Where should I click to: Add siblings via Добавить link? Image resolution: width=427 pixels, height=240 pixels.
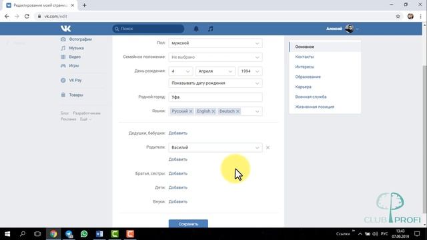[x=178, y=173]
